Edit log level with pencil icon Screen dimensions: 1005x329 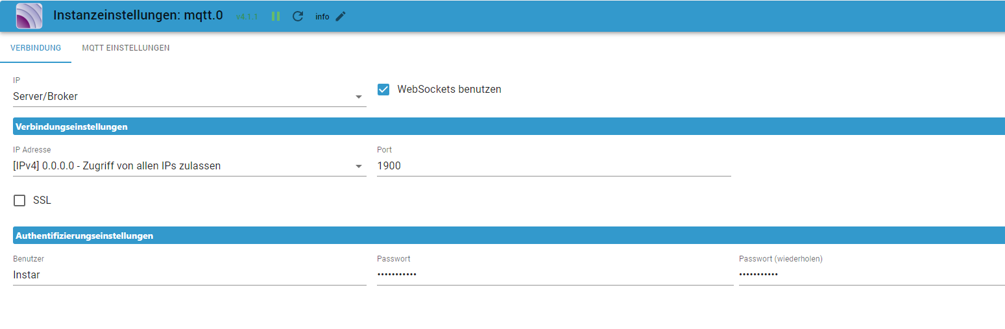[341, 16]
